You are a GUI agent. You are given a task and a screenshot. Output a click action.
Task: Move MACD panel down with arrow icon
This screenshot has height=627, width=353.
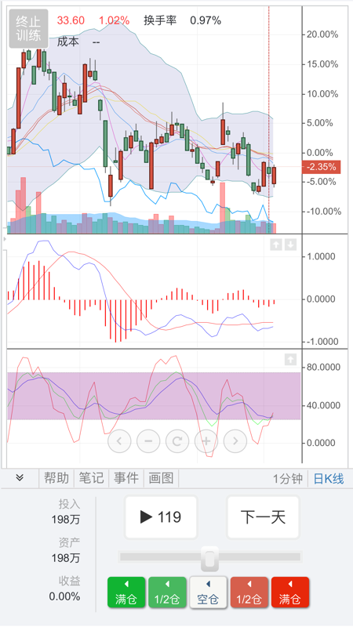(x=290, y=245)
